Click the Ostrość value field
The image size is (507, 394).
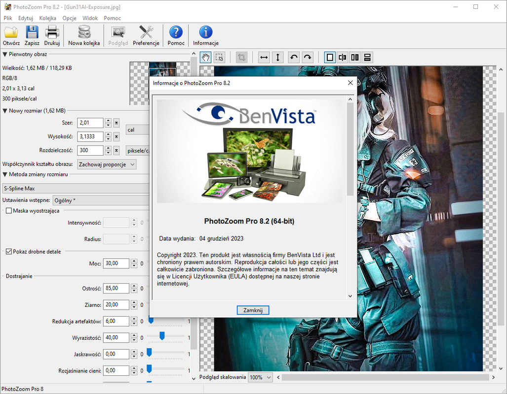tap(116, 288)
